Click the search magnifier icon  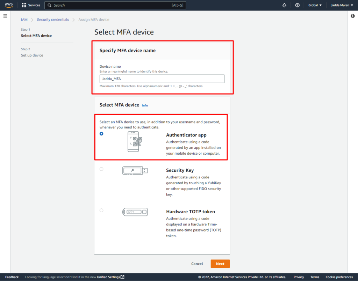[49, 5]
